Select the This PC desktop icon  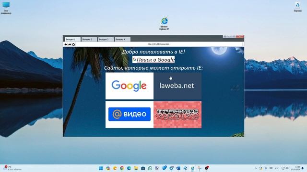[x=6, y=8]
